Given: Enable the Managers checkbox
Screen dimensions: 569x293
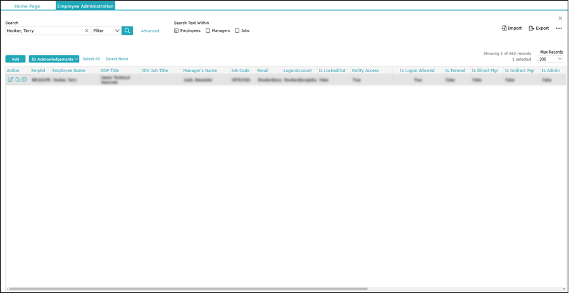Looking at the screenshot, I should (208, 30).
